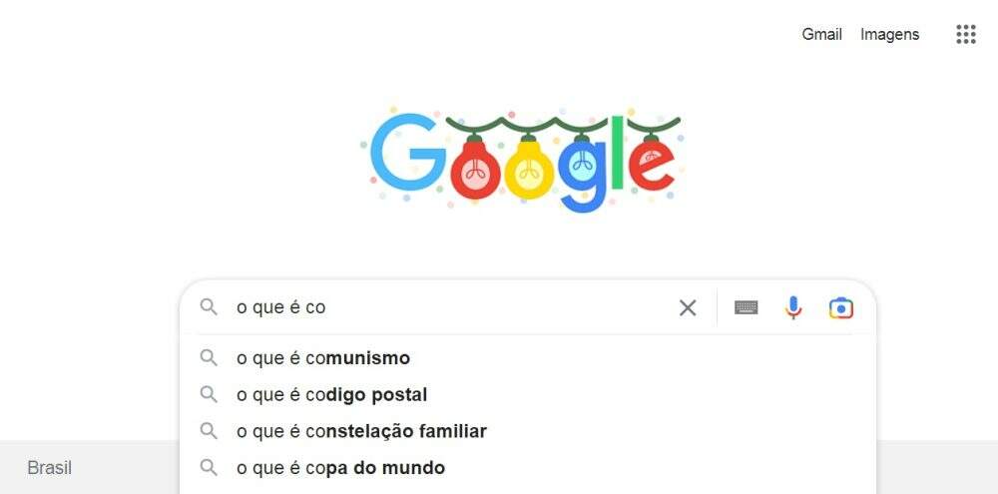Go to Imagens search
998x494 pixels.
pyautogui.click(x=889, y=35)
